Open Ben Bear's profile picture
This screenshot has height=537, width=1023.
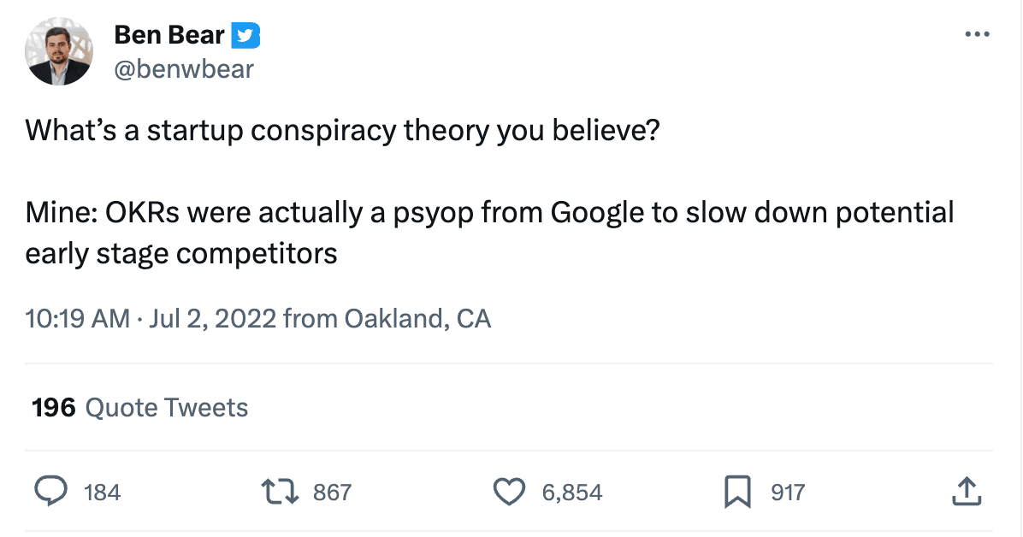59,51
